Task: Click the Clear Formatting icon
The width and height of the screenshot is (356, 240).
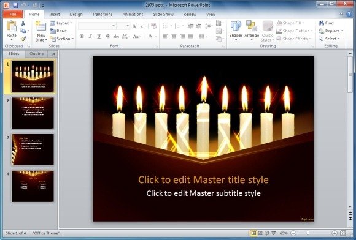Action: [153, 26]
